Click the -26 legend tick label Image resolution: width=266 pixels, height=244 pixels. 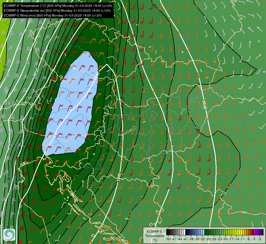click(x=214, y=239)
